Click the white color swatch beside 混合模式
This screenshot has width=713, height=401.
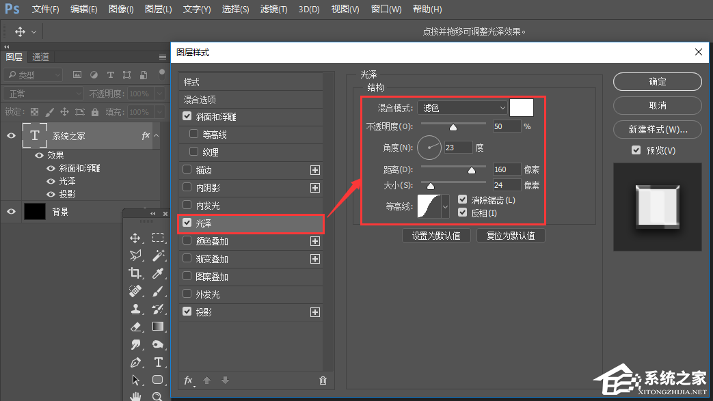pos(521,107)
